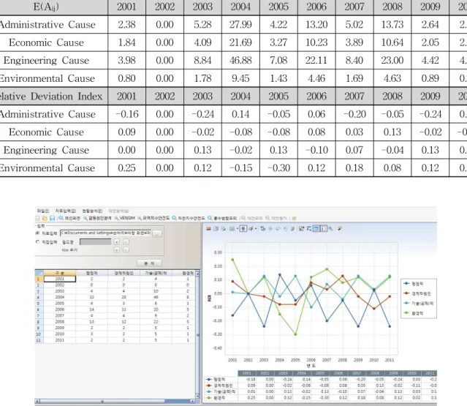Click 환경적 entry in chart legend

[414, 313]
